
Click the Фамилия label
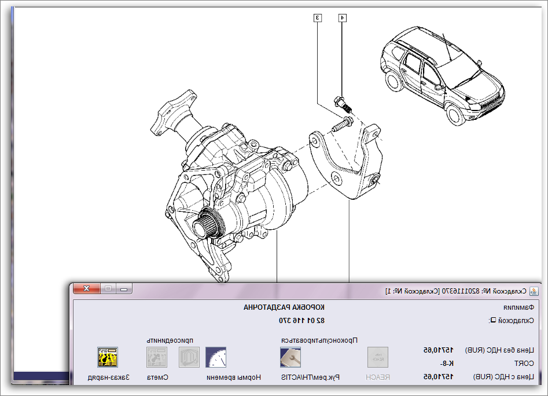pyautogui.click(x=518, y=307)
